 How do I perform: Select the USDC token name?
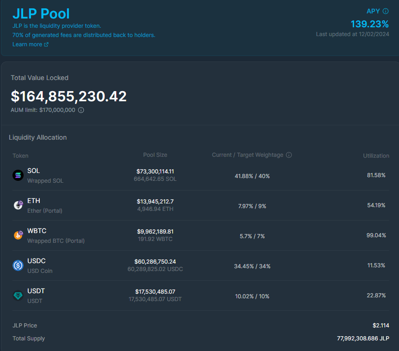37,261
